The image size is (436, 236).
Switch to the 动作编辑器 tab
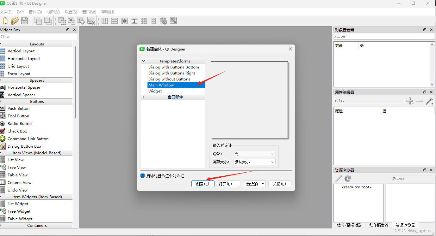pos(378,225)
